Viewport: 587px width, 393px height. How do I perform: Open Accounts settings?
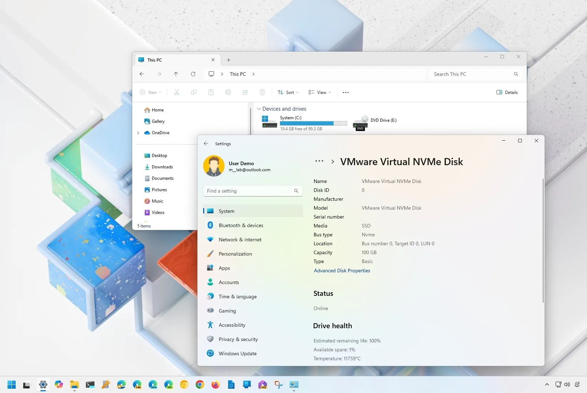click(x=253, y=282)
